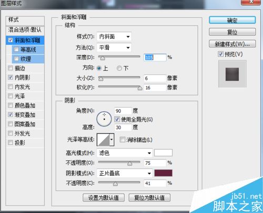Enable 消除锯齿 anti-alias checkbox
The height and width of the screenshot is (213, 263).
[123, 140]
